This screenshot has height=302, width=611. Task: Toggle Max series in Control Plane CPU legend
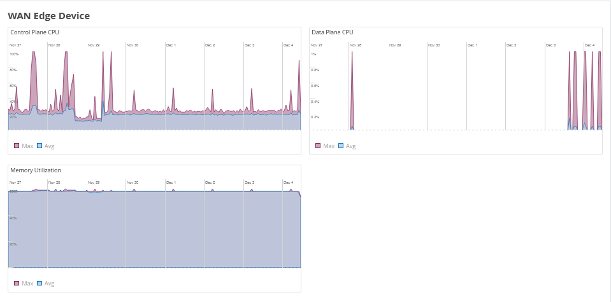(x=24, y=146)
